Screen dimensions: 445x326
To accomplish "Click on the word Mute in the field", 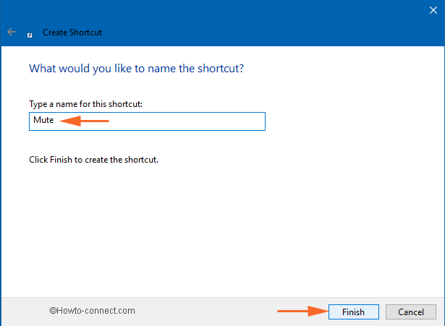I will pos(43,121).
